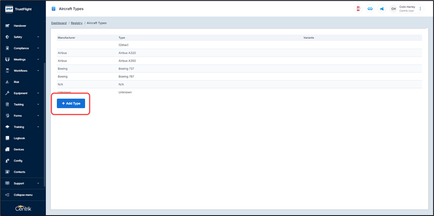Click the megaphone announcements icon
The width and height of the screenshot is (434, 216).
tap(382, 9)
